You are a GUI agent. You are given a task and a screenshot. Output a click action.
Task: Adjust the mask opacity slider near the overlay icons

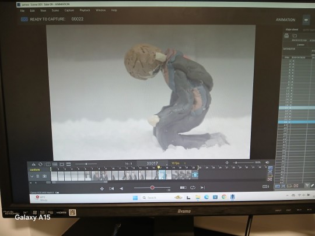(x=86, y=164)
